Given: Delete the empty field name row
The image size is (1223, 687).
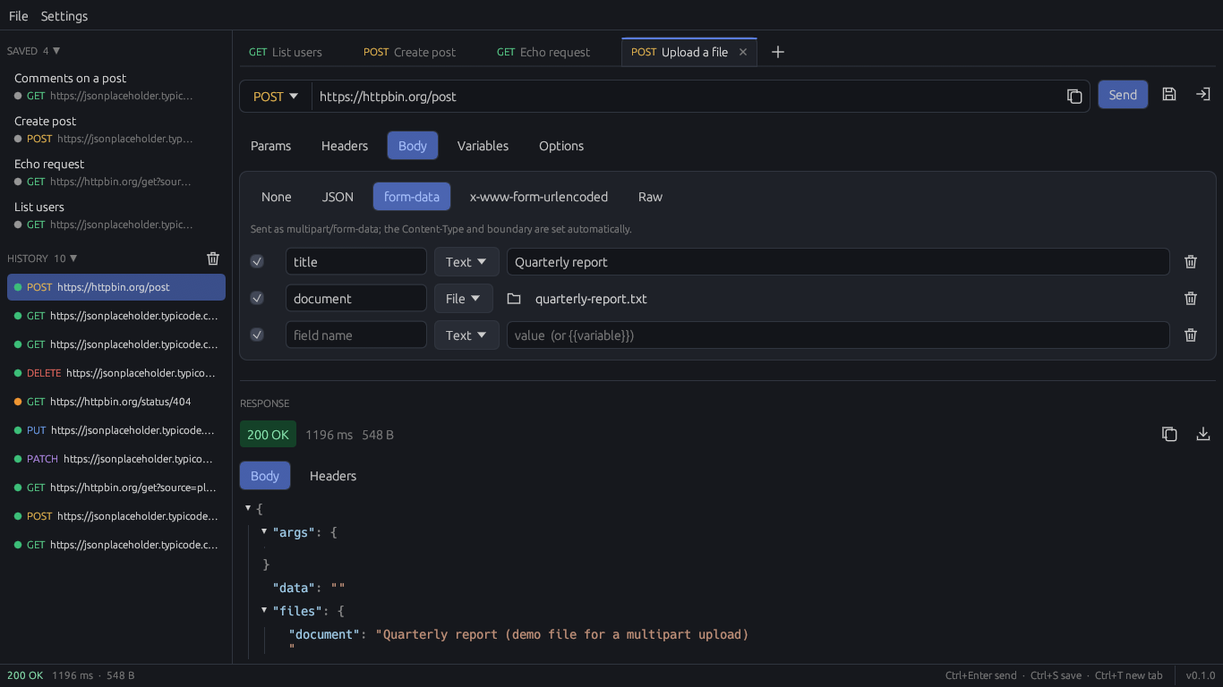Looking at the screenshot, I should click(1191, 335).
